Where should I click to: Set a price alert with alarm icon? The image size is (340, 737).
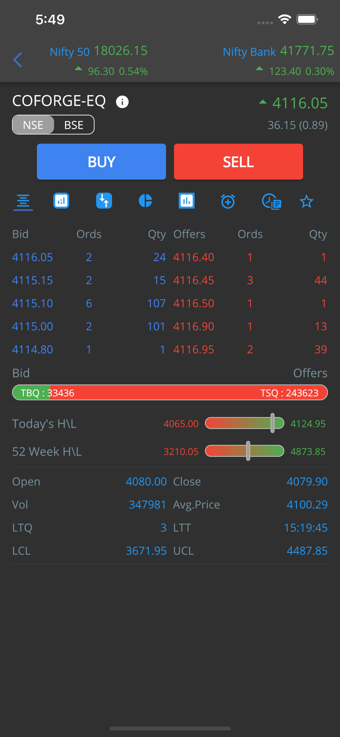228,202
